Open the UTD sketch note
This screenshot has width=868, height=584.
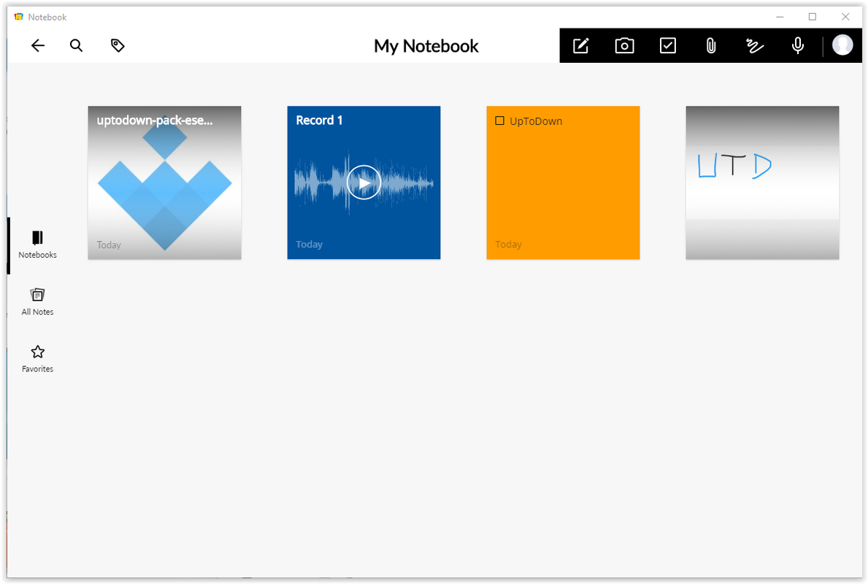pyautogui.click(x=762, y=182)
